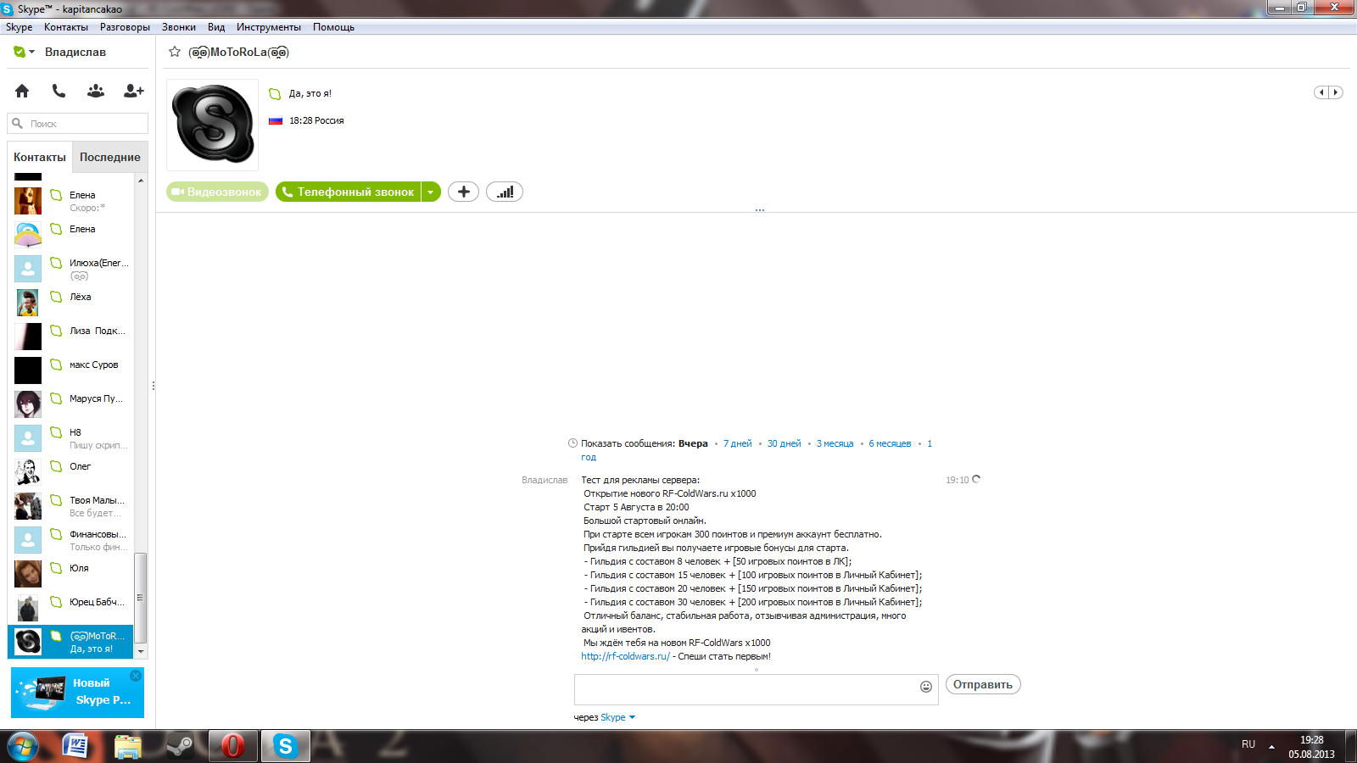Select contact Юрец Бабч...
The width and height of the screenshot is (1357, 763).
click(71, 608)
